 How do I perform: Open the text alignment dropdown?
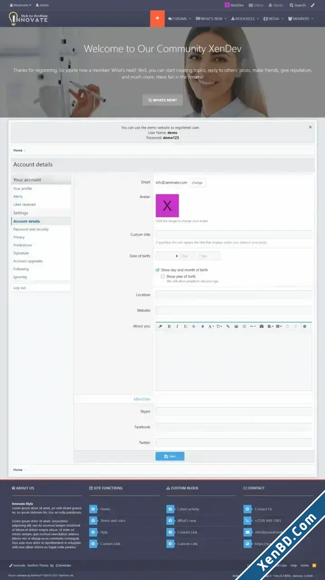(270, 326)
